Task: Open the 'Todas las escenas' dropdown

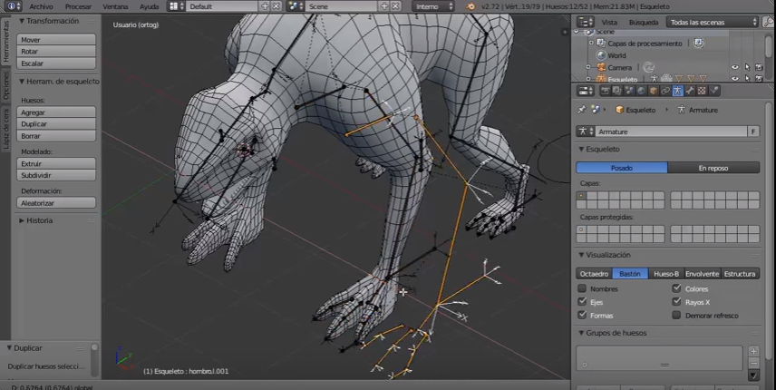Action: tap(713, 22)
